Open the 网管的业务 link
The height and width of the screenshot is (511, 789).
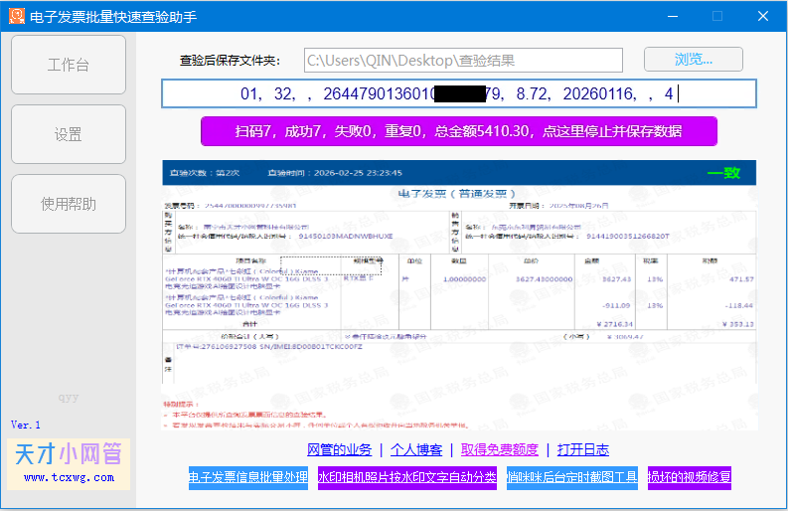coord(339,450)
